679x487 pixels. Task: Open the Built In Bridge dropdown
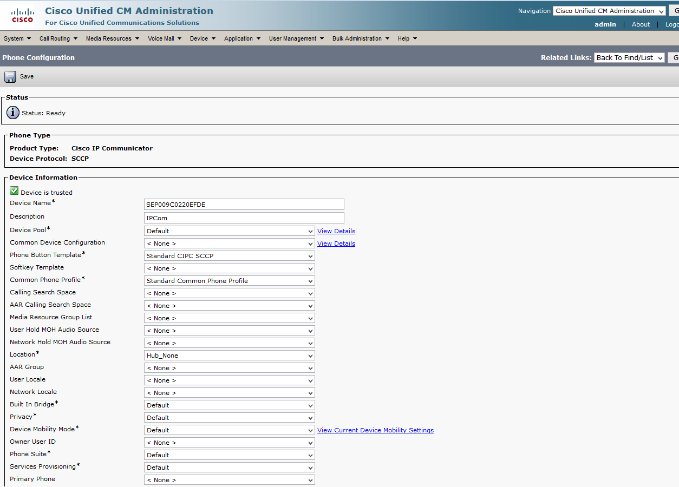coord(230,405)
